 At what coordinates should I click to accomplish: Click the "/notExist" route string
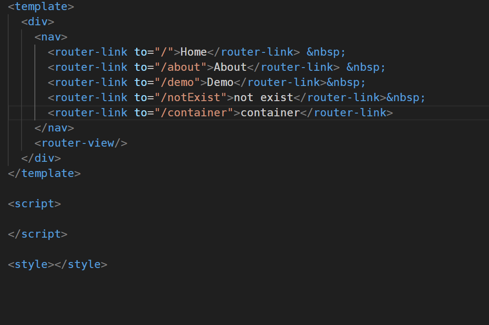(191, 97)
